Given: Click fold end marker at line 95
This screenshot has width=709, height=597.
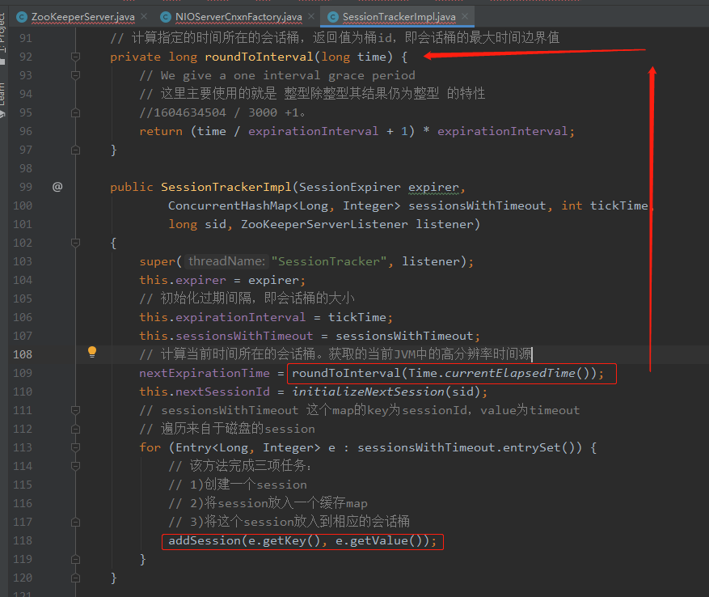Looking at the screenshot, I should [x=75, y=112].
